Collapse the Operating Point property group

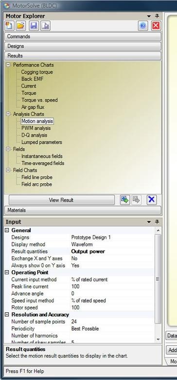click(7, 272)
